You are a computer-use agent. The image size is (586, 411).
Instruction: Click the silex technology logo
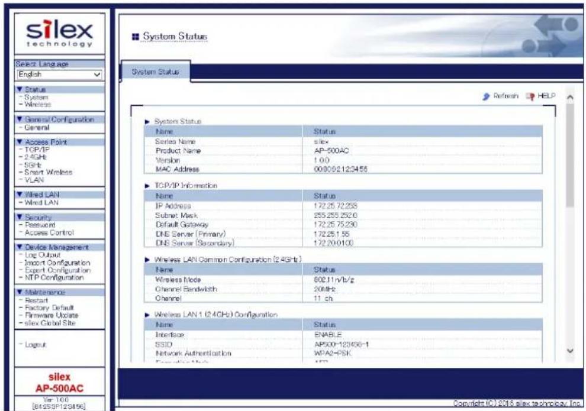tap(59, 34)
